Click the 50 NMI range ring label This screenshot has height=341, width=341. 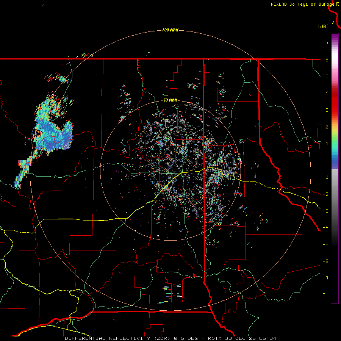pyautogui.click(x=170, y=100)
